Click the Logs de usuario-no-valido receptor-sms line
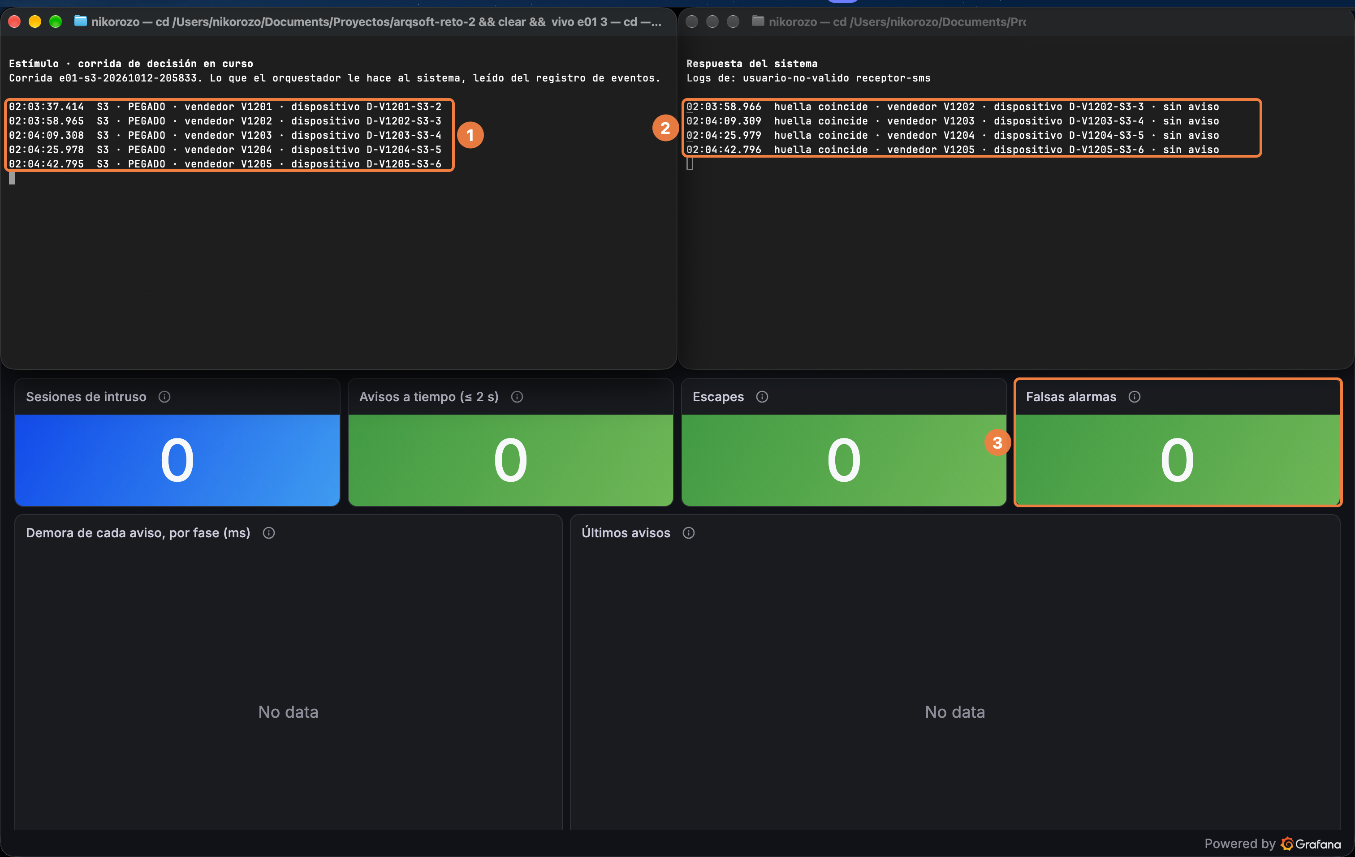This screenshot has height=857, width=1355. point(808,78)
